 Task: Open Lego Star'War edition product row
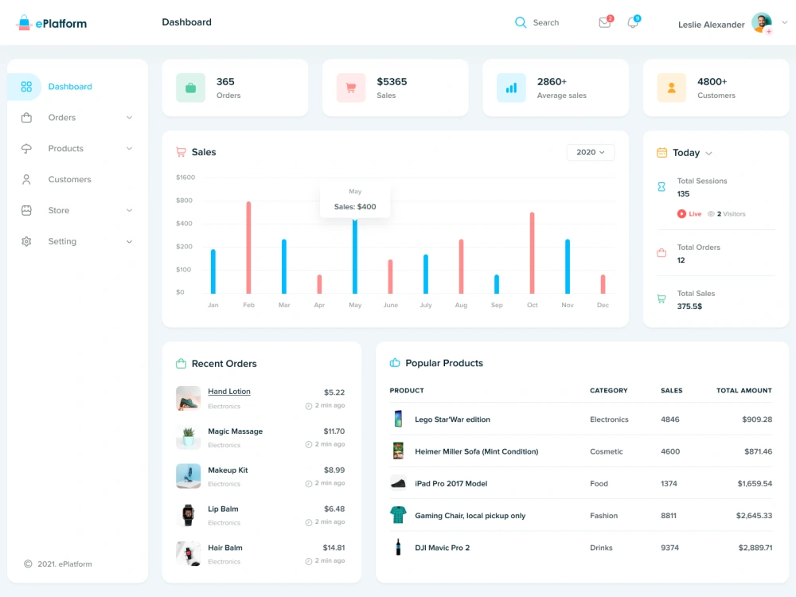(x=581, y=419)
